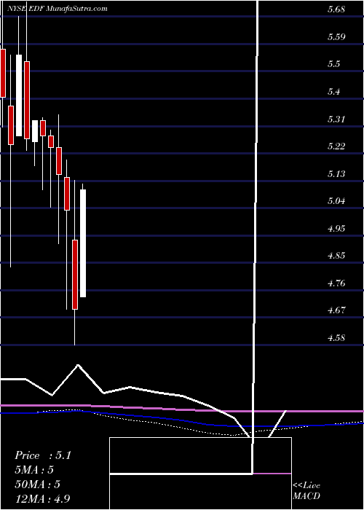Select the last white candlestick body
The height and width of the screenshot is (510, 364).
83,243
